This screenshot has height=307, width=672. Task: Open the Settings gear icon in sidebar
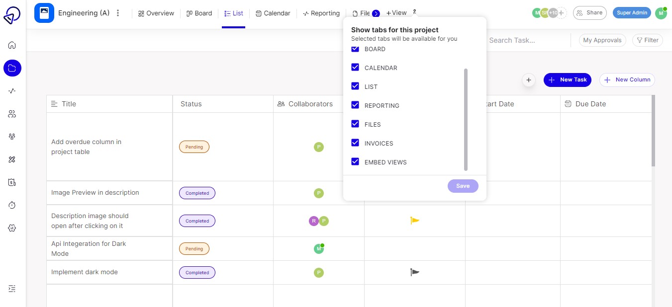coord(12,228)
